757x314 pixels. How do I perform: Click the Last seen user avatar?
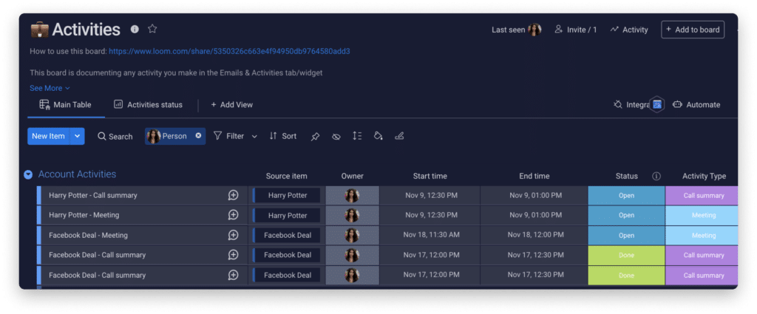534,30
